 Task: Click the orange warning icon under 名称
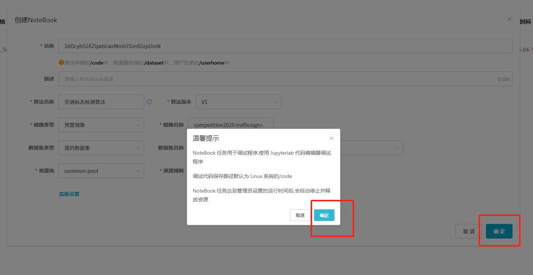tap(61, 62)
